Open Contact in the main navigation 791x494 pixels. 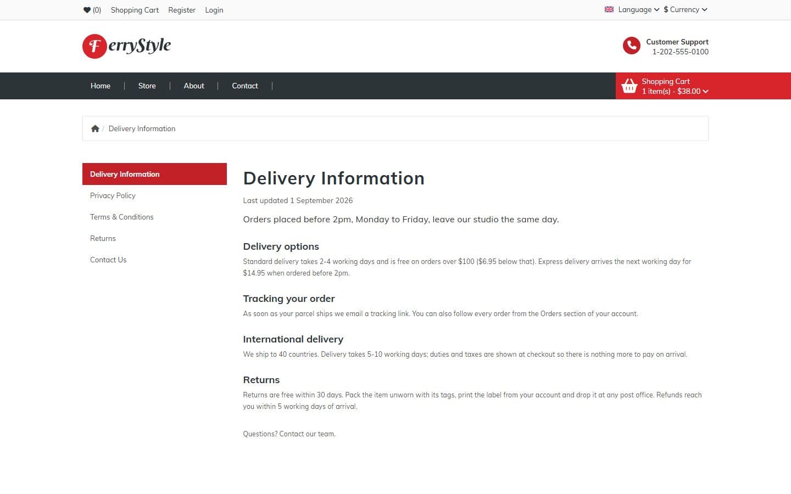point(244,86)
